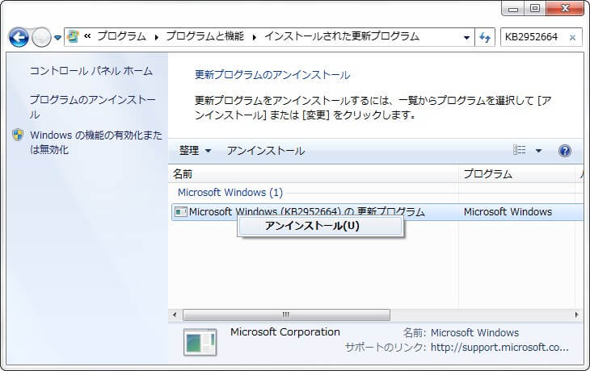
Task: Click the http://support.microsoft.co... support link
Action: (x=499, y=348)
